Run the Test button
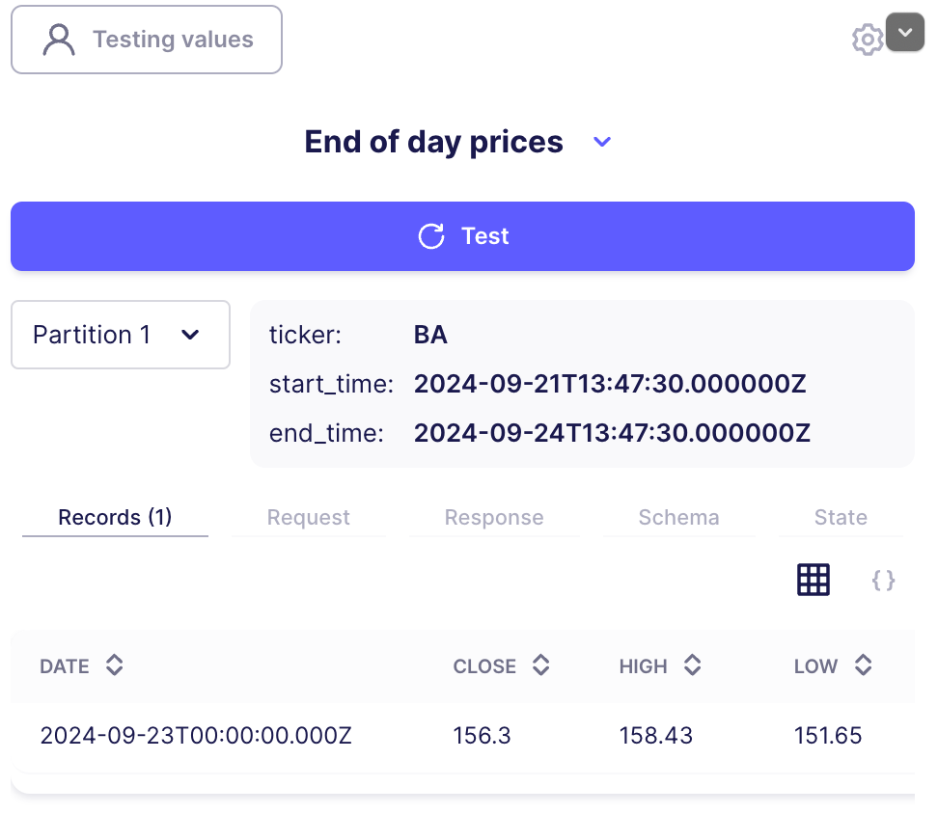The height and width of the screenshot is (814, 938). [x=462, y=236]
